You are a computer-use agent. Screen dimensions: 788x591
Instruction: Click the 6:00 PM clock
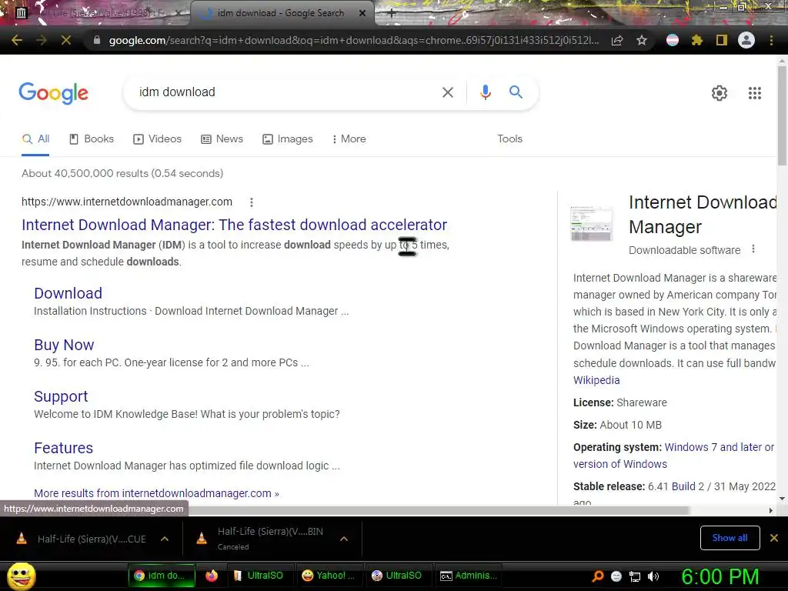click(720, 576)
